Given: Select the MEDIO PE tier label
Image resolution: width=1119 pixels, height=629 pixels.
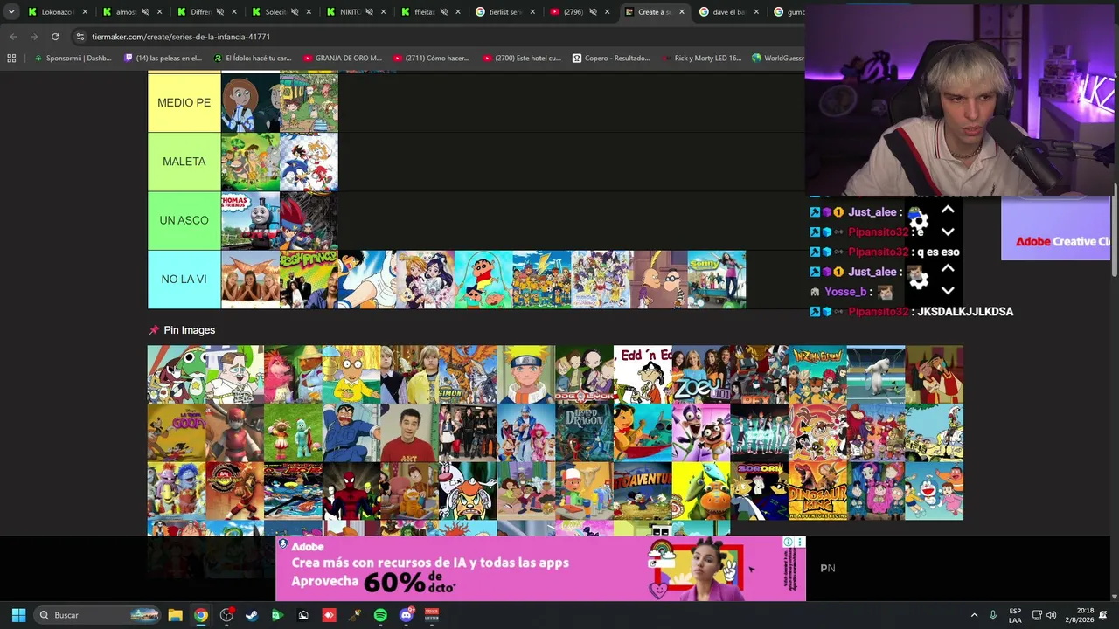Looking at the screenshot, I should coord(184,103).
